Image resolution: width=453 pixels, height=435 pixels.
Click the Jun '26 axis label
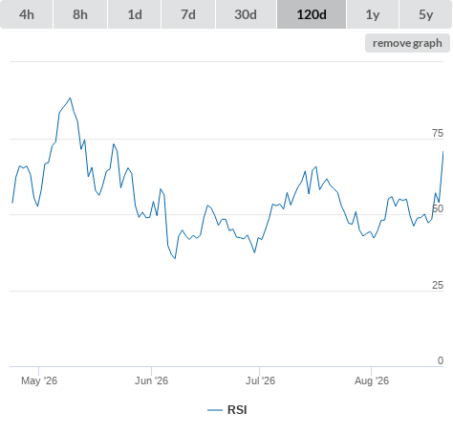tap(151, 381)
